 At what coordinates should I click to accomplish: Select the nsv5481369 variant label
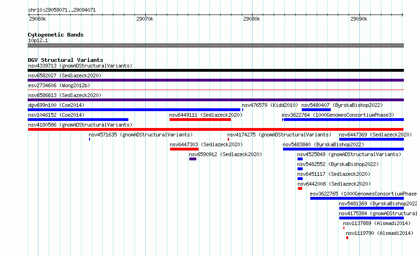tap(378, 203)
